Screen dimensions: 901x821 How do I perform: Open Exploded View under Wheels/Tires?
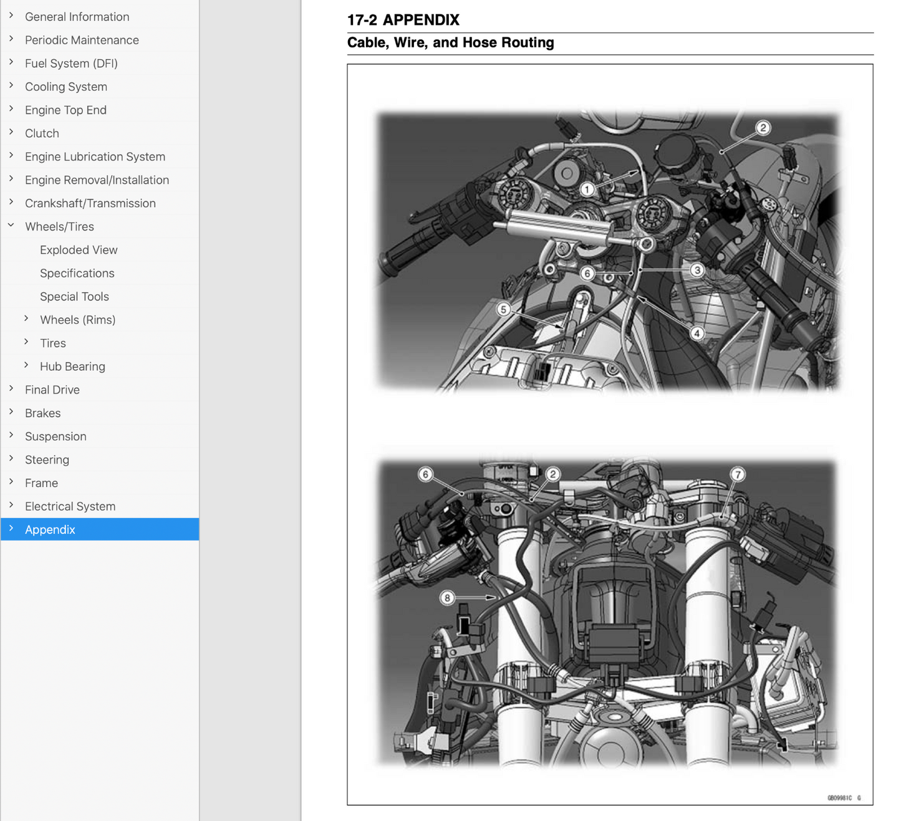79,250
